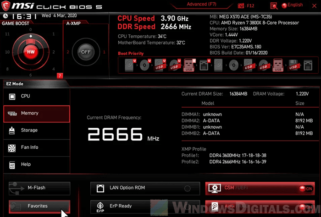Screen dimensions: 321x217
Task: Select the UEFI USB key boot device
Action: 189,65
